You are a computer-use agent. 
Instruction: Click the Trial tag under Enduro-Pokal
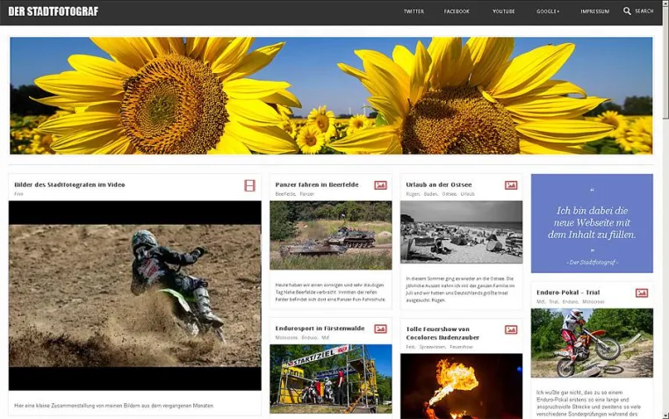553,301
